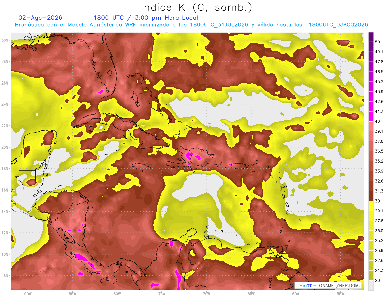Click the longitude label "55W"
The height and width of the screenshot is (298, 386).
click(x=341, y=294)
